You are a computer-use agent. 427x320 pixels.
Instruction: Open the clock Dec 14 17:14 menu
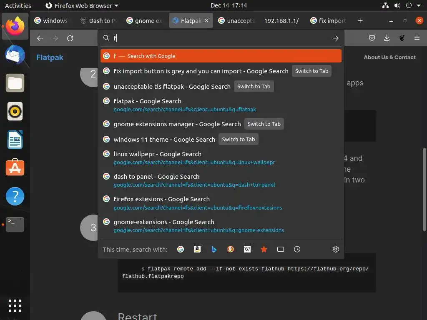tap(229, 5)
